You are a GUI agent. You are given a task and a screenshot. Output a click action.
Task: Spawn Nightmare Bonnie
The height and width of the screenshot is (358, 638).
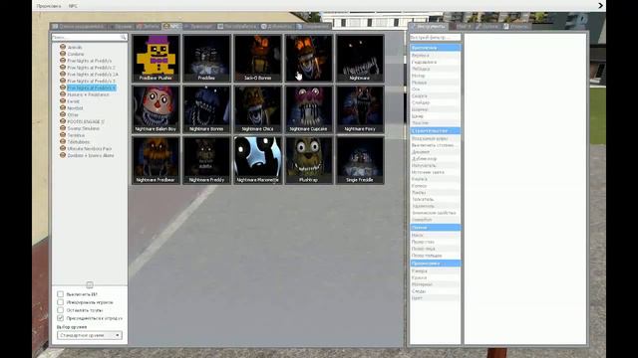[x=206, y=109]
